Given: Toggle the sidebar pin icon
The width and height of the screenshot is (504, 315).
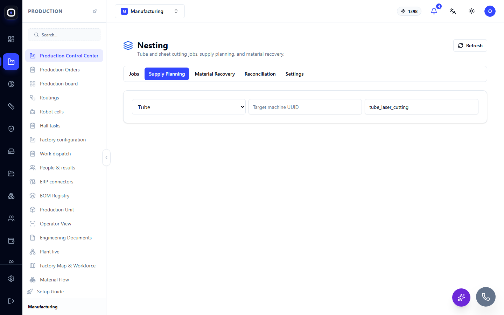Looking at the screenshot, I should [95, 11].
